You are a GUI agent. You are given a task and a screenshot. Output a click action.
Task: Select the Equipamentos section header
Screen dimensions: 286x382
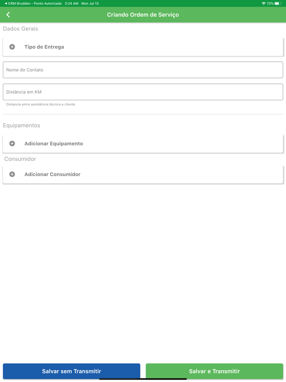click(x=22, y=125)
